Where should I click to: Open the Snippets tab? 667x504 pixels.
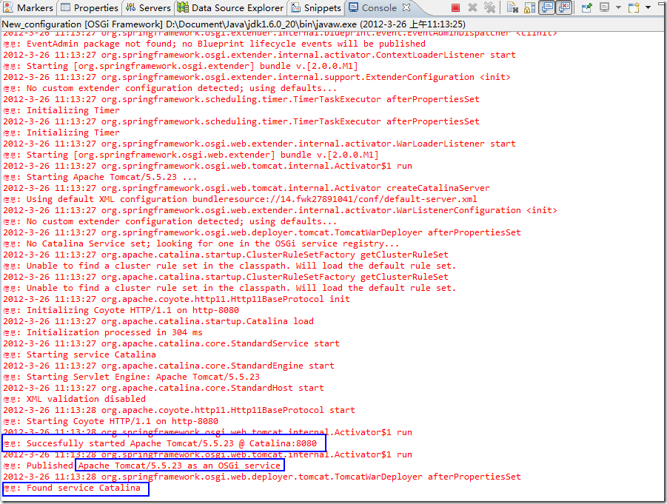[x=316, y=7]
